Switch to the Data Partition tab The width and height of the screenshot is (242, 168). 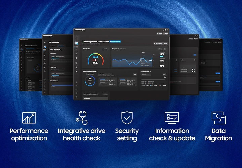coord(53,46)
